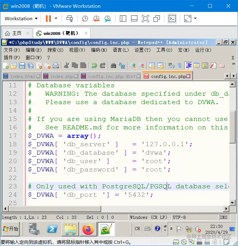
Task: Open Firefox from the taskbar
Action: pos(88,229)
